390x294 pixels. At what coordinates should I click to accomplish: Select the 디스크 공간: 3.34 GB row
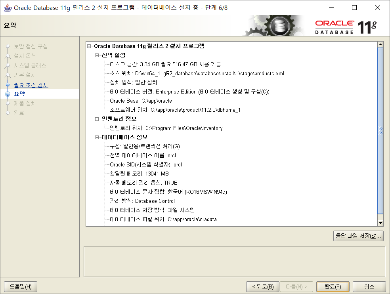(x=165, y=65)
